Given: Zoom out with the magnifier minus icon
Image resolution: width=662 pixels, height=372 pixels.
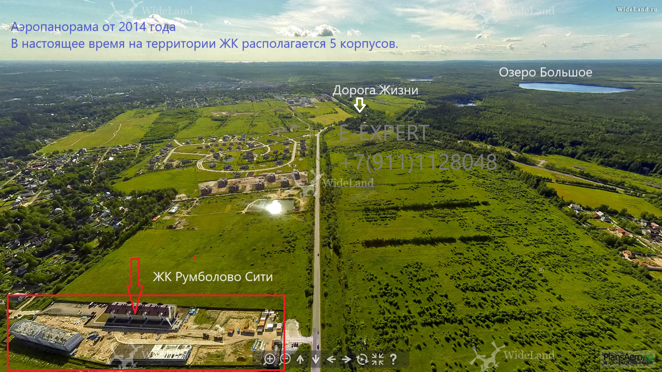Looking at the screenshot, I should point(285,359).
